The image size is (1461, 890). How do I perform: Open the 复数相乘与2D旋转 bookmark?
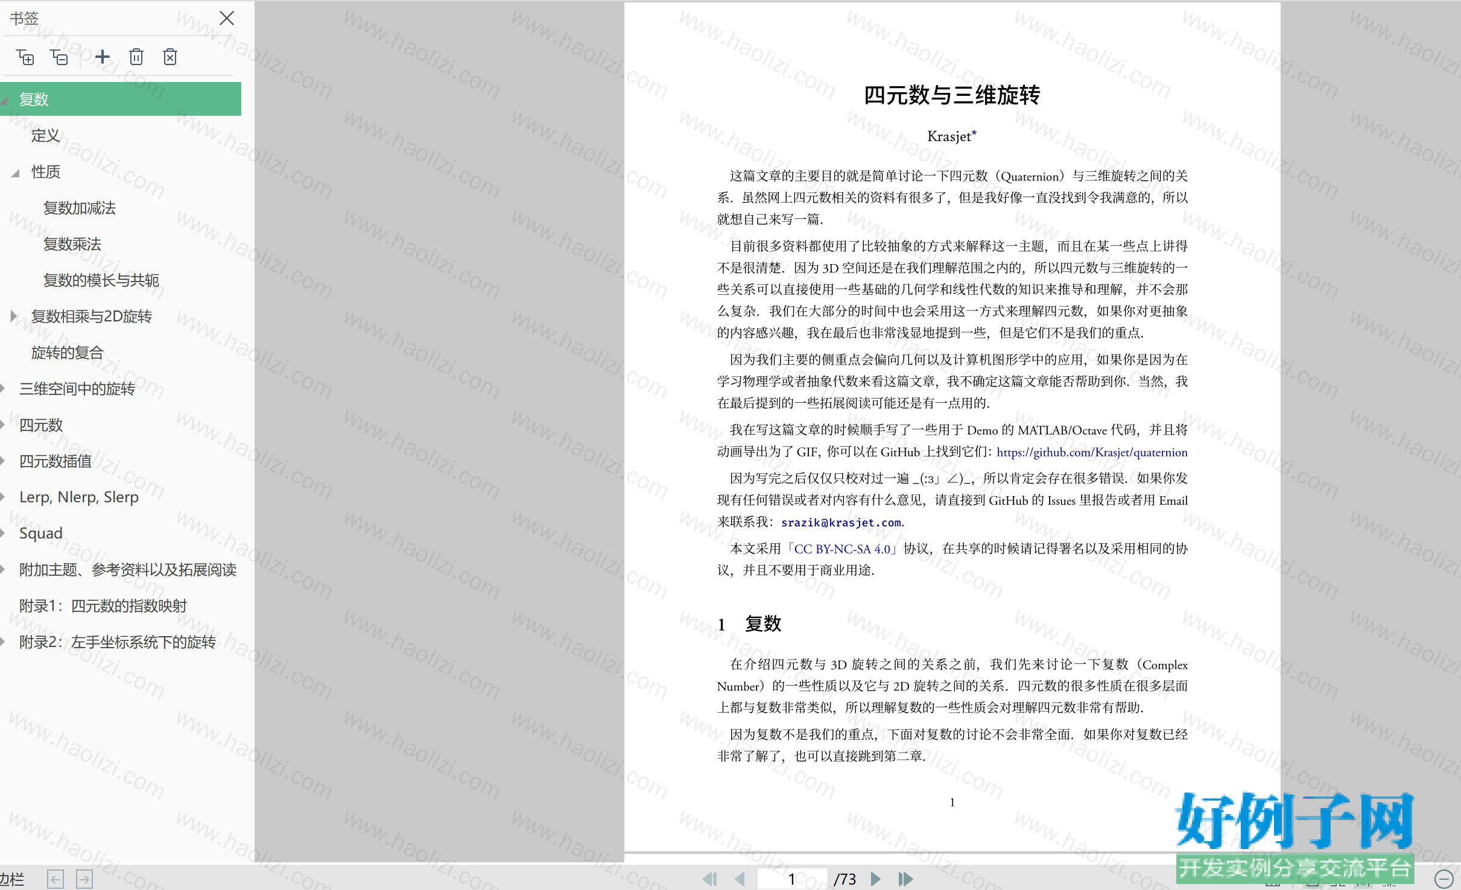coord(92,317)
